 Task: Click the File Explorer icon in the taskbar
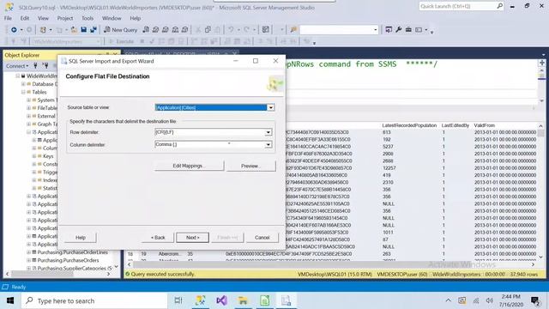(x=243, y=300)
